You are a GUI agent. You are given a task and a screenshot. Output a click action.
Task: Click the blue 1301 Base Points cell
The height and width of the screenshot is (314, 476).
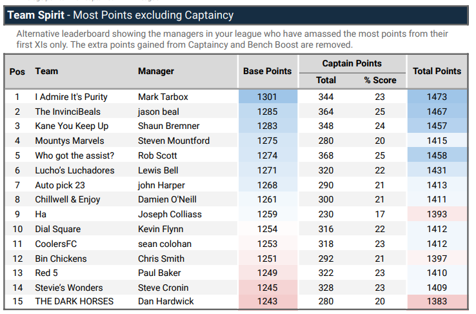pos(268,97)
